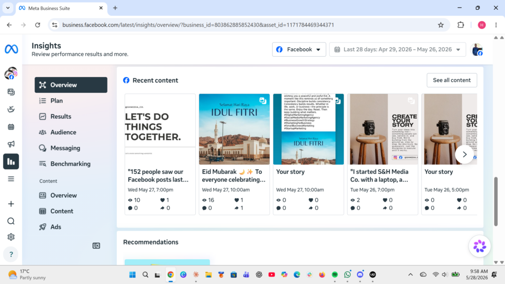The height and width of the screenshot is (284, 505).
Task: Open Overview under the Content section
Action: tap(71, 195)
